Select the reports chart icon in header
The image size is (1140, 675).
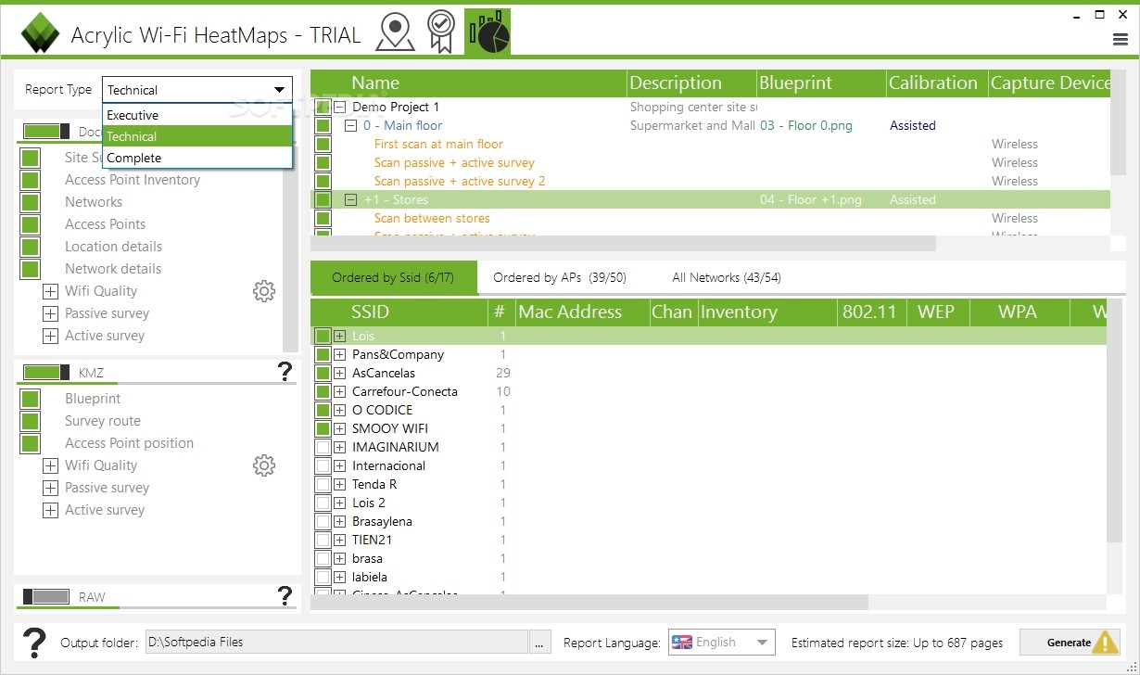(x=488, y=32)
